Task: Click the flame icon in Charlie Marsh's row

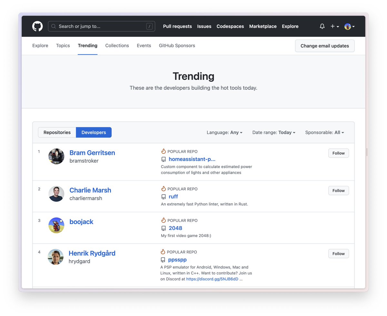Action: coord(164,189)
